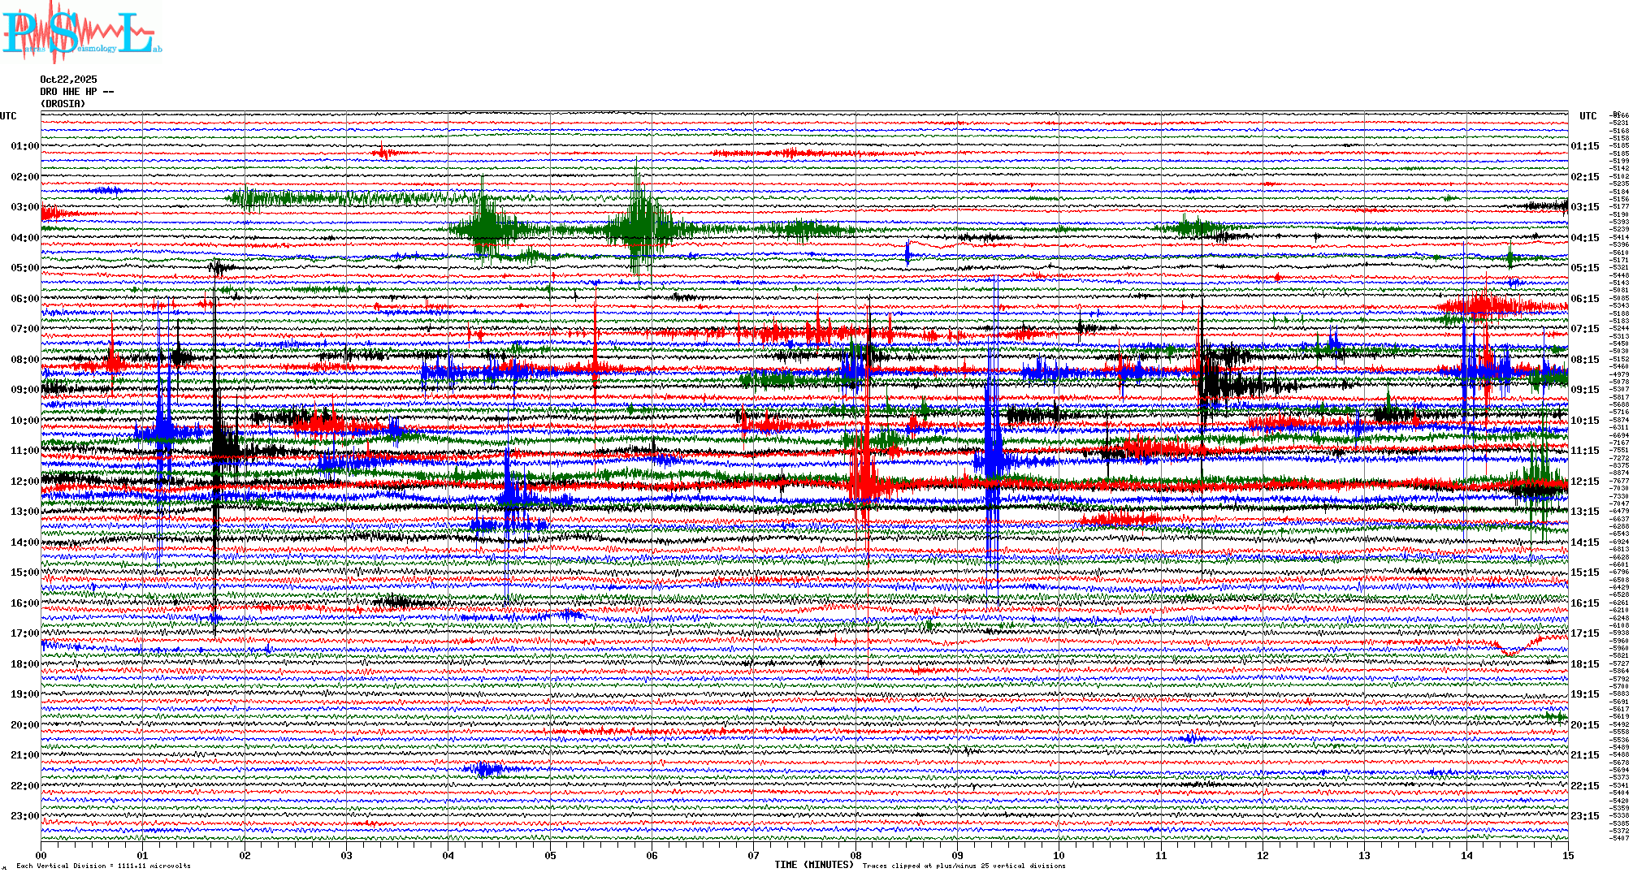Select the 23:00 hour label

click(x=25, y=816)
